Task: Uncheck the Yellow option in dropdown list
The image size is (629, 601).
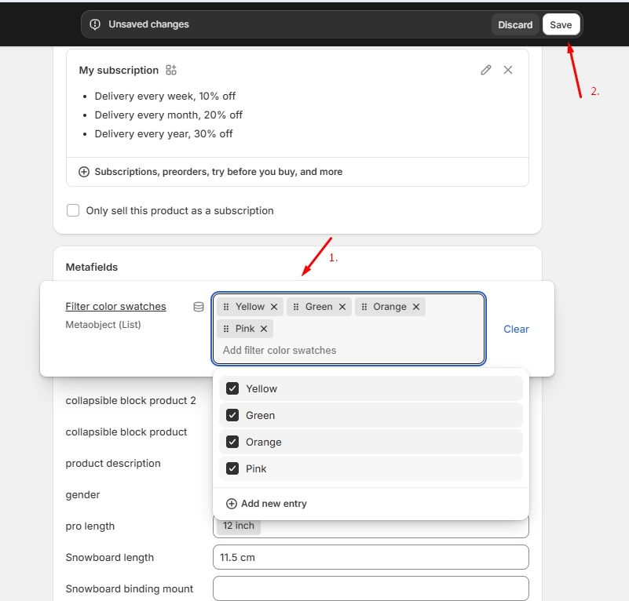Action: click(x=232, y=388)
